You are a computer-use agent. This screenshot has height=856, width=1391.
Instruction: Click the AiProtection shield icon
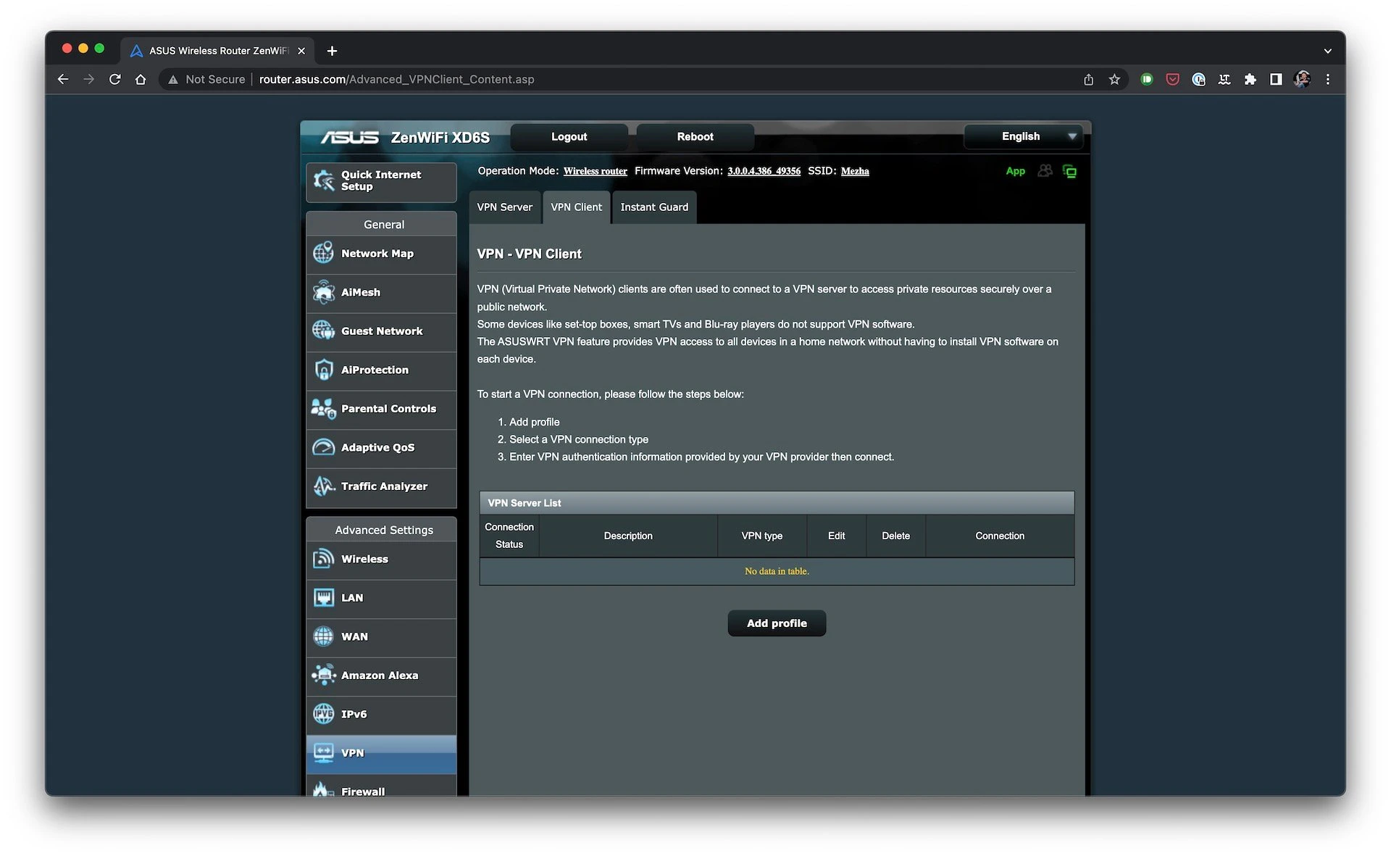(323, 370)
